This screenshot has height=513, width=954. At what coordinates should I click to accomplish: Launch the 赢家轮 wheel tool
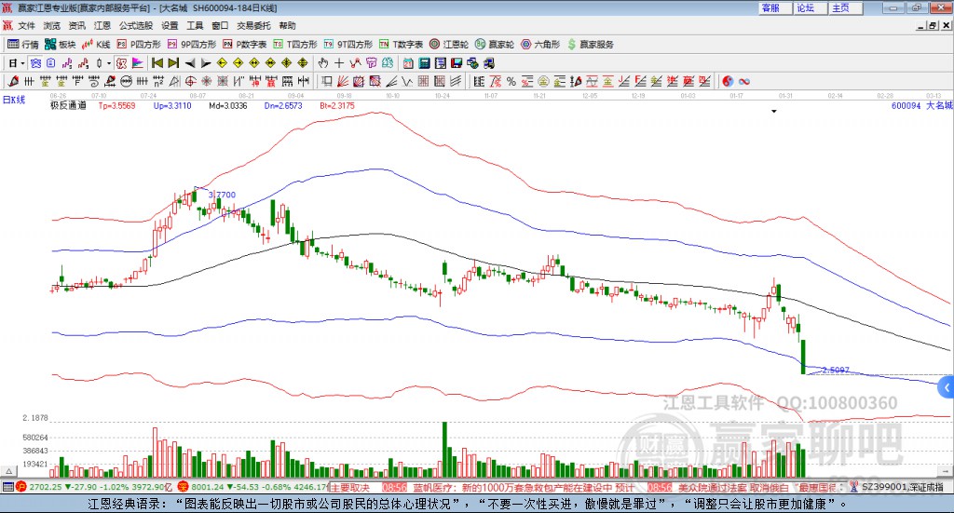click(495, 45)
